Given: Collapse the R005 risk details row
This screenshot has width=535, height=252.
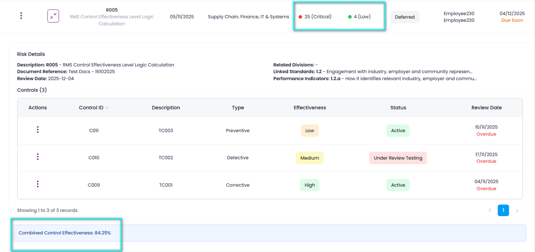Looking at the screenshot, I should [53, 16].
